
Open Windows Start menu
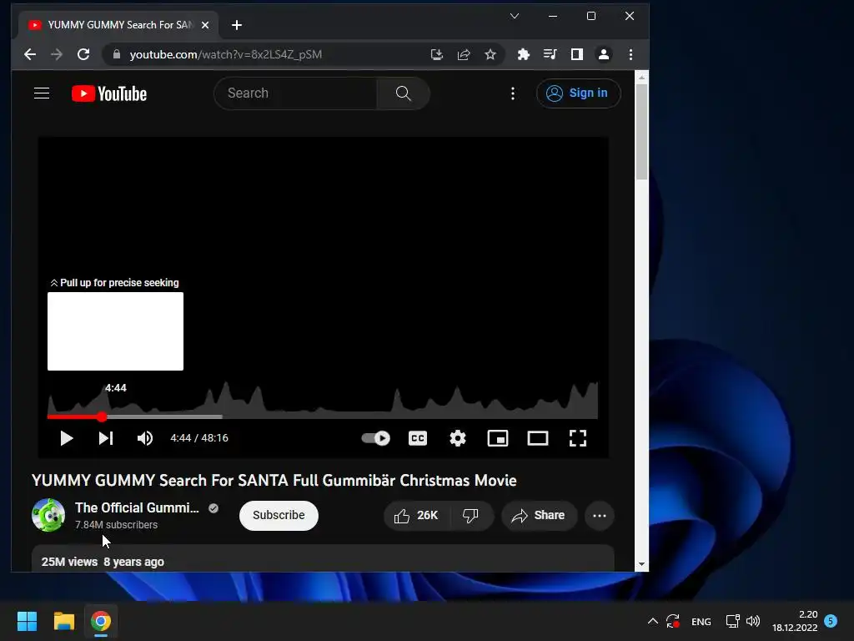(28, 621)
